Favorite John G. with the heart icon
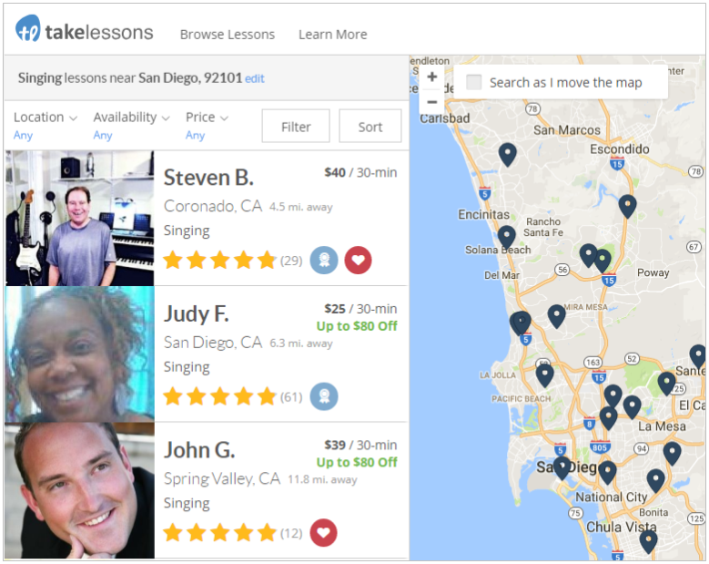The image size is (709, 564). click(323, 533)
